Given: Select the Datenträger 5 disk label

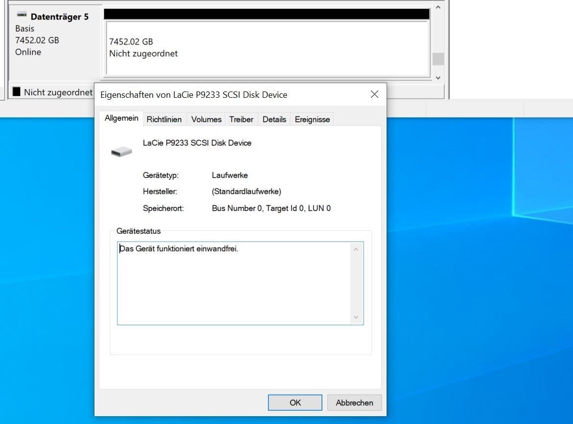Looking at the screenshot, I should point(59,17).
